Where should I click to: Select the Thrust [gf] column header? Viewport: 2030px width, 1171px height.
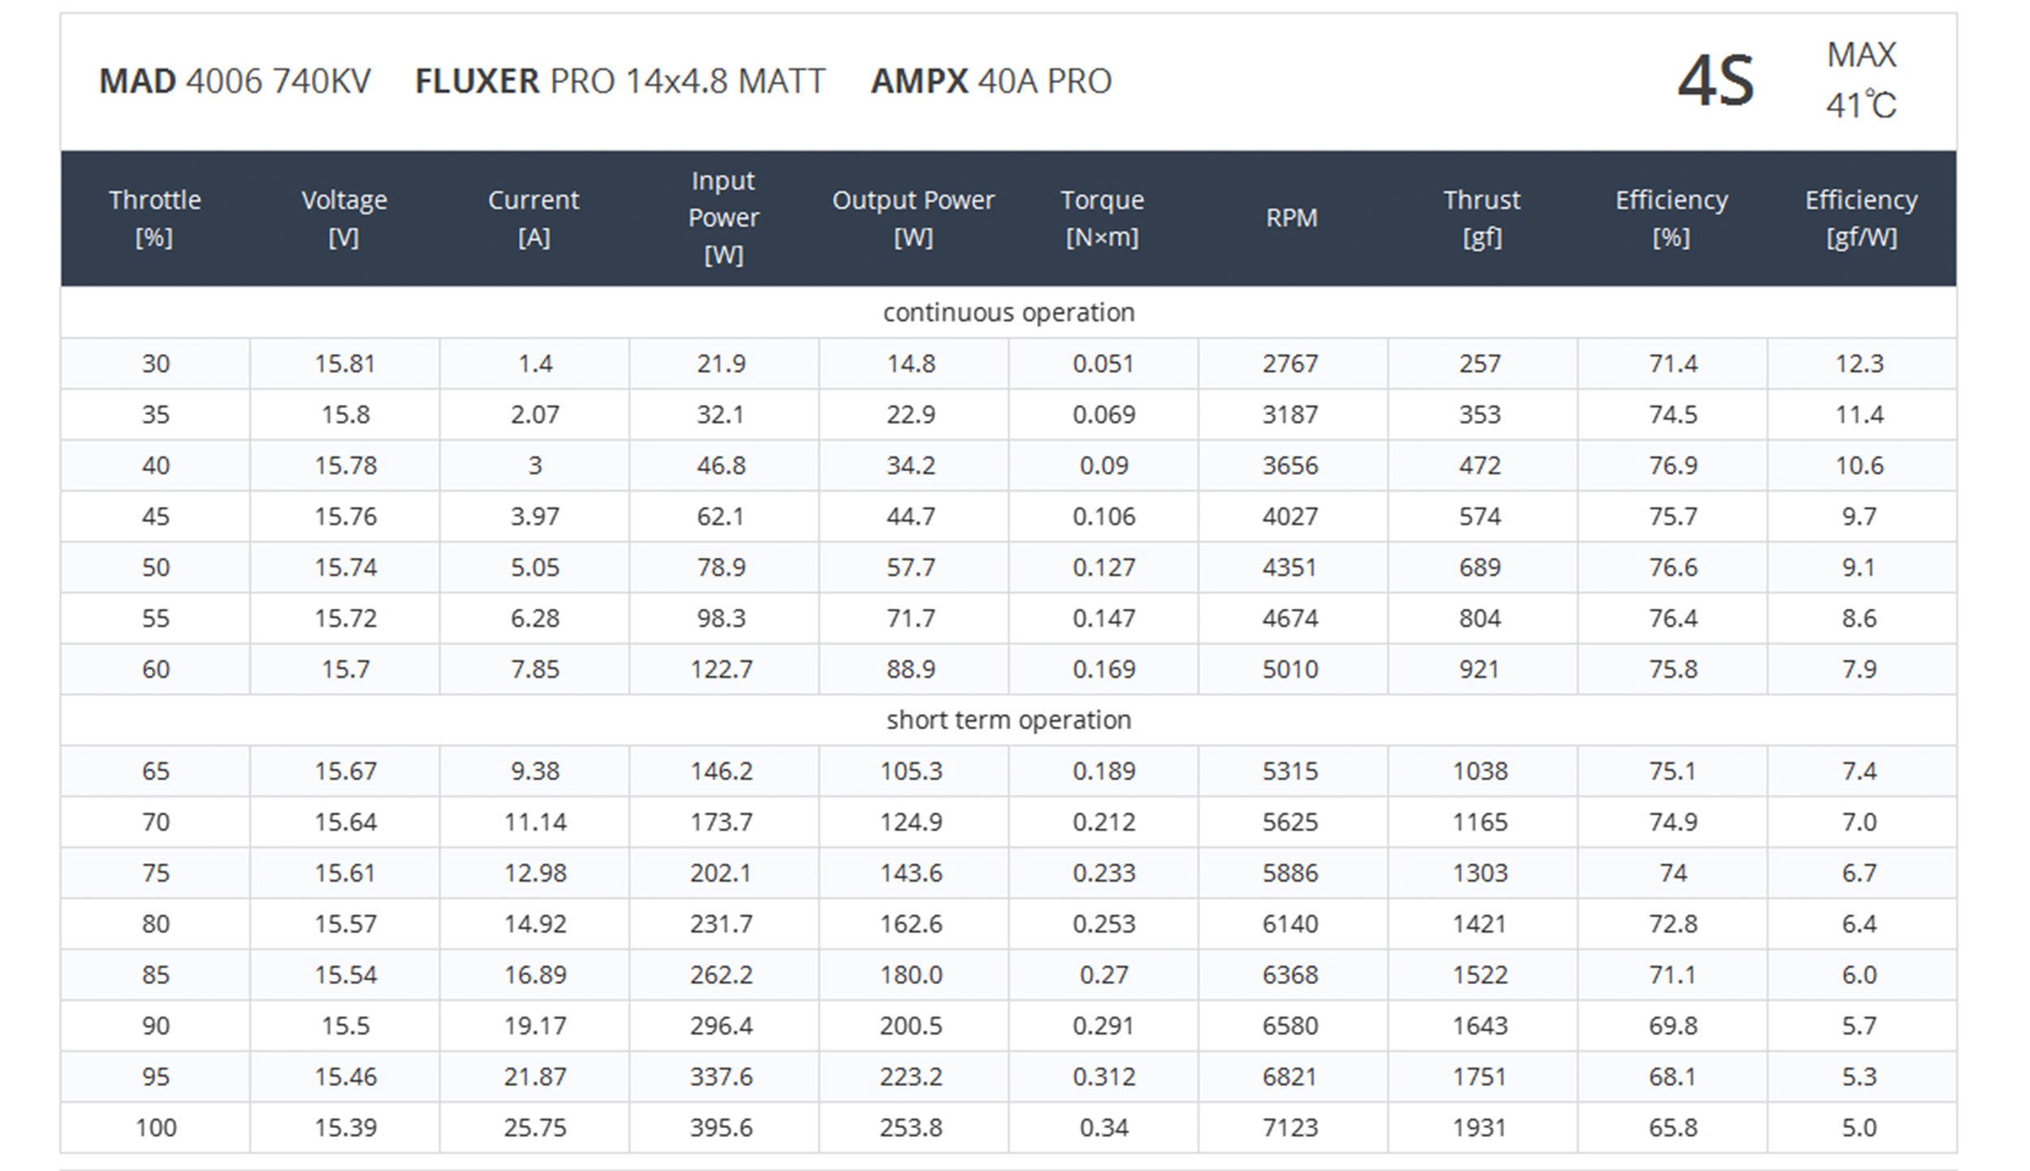1482,218
